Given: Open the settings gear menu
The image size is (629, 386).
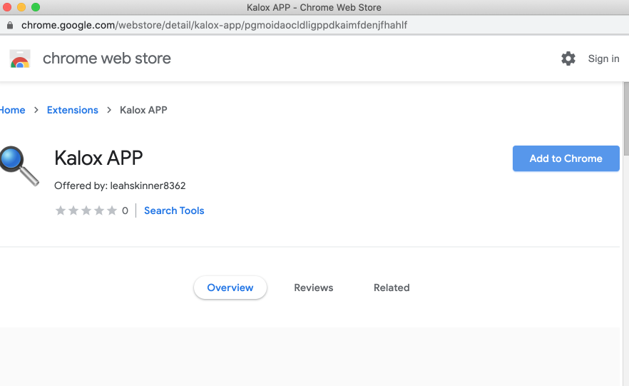Looking at the screenshot, I should click(x=568, y=59).
